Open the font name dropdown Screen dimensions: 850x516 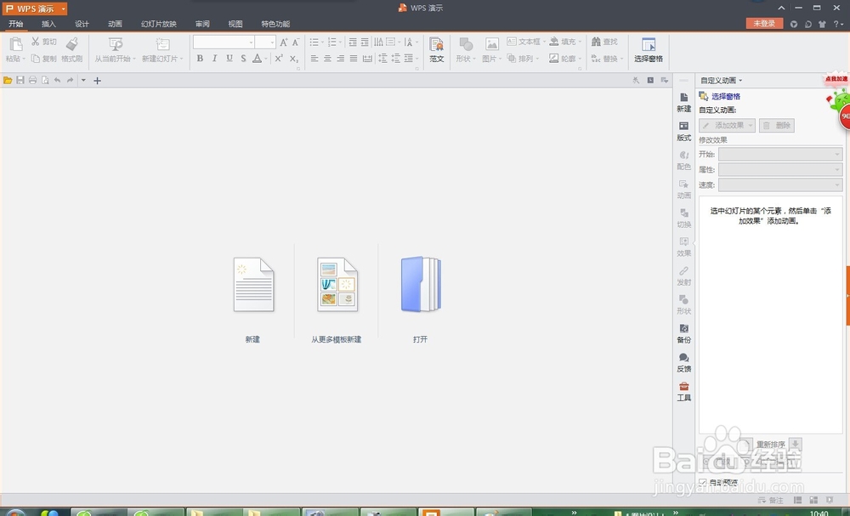click(x=251, y=43)
